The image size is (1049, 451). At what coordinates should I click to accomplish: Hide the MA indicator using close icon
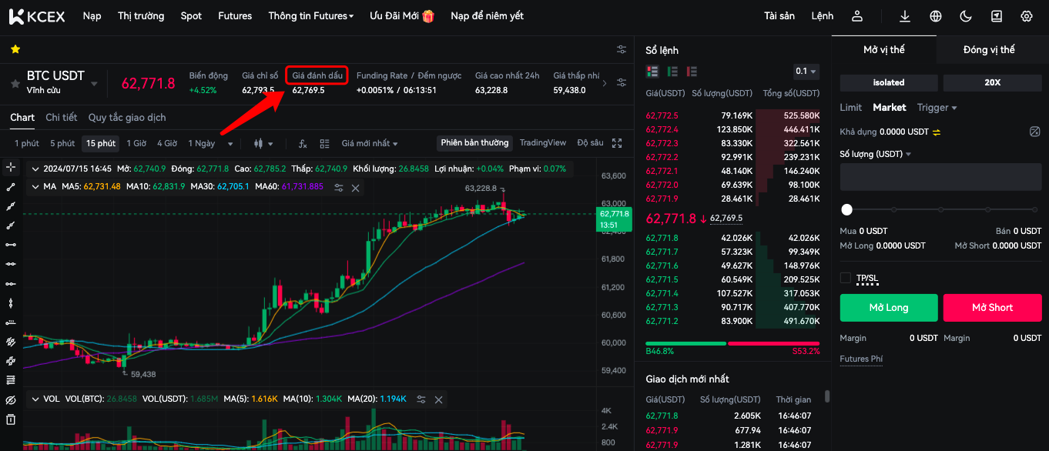(356, 187)
